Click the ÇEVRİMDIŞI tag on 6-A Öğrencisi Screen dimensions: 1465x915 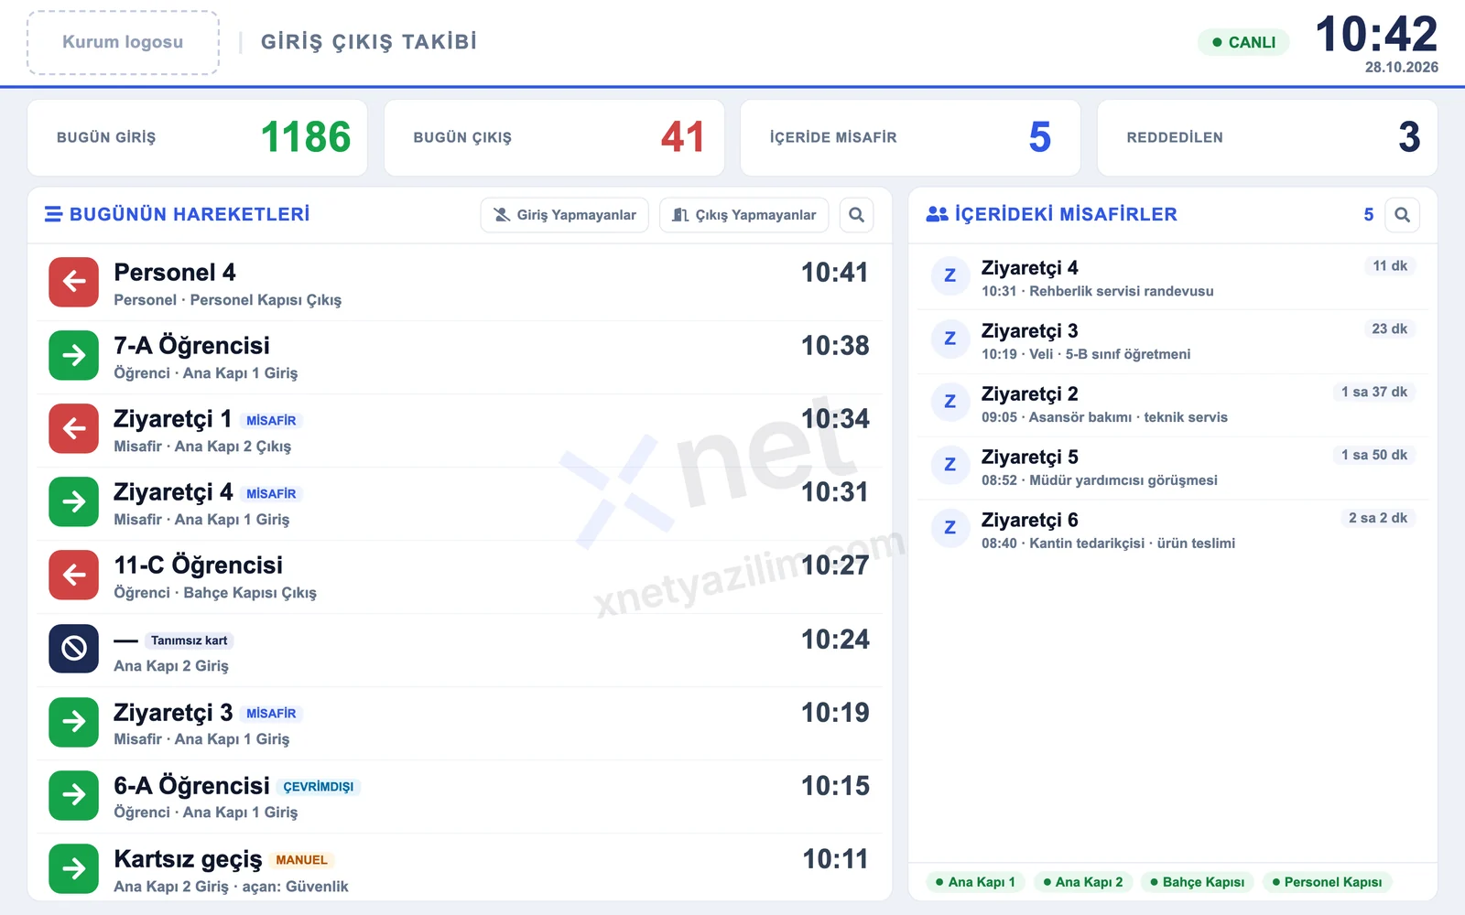[x=318, y=787]
